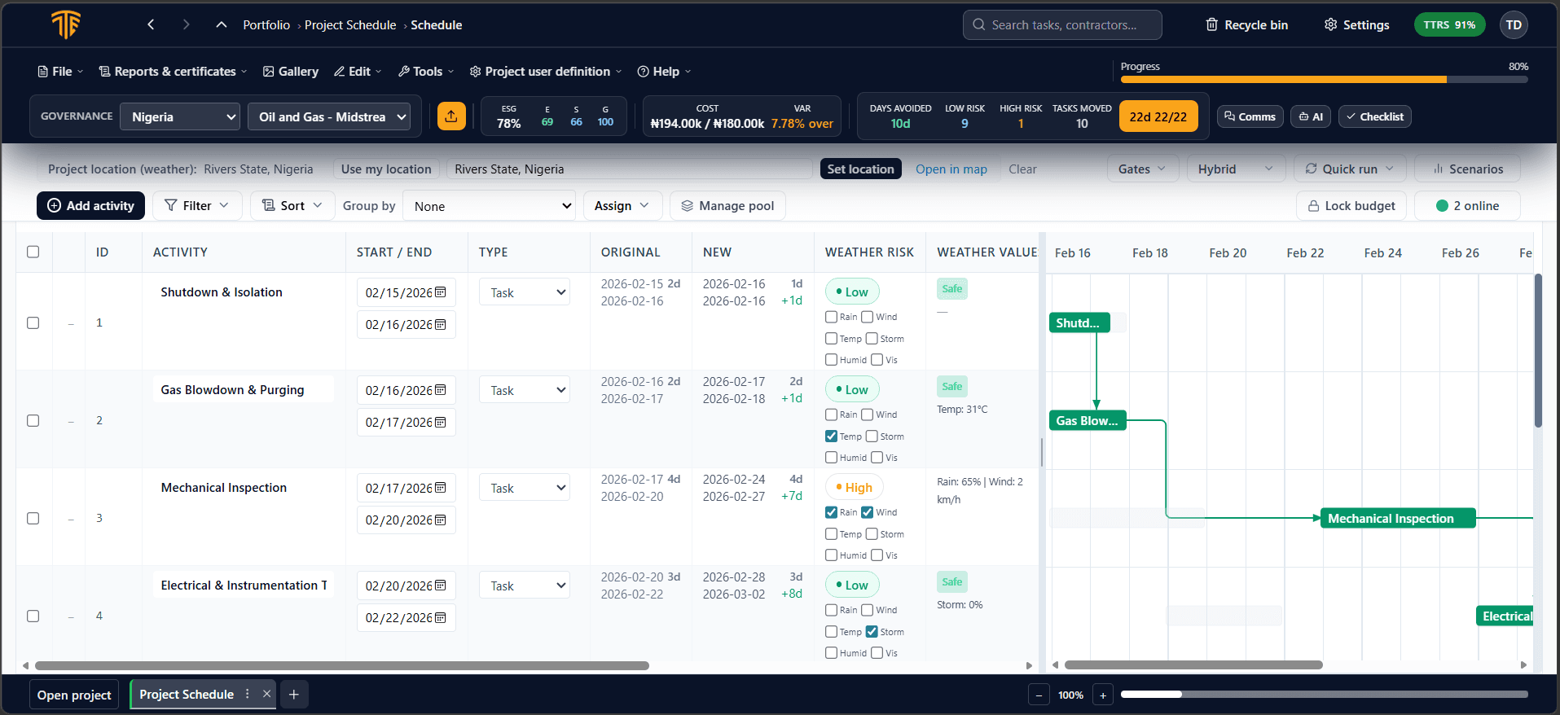Click the orange export/upload icon button
Viewport: 1560px width, 715px height.
(x=451, y=116)
